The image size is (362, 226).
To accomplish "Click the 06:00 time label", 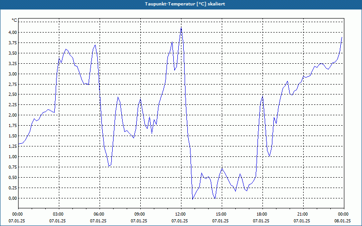I will pos(99,214).
